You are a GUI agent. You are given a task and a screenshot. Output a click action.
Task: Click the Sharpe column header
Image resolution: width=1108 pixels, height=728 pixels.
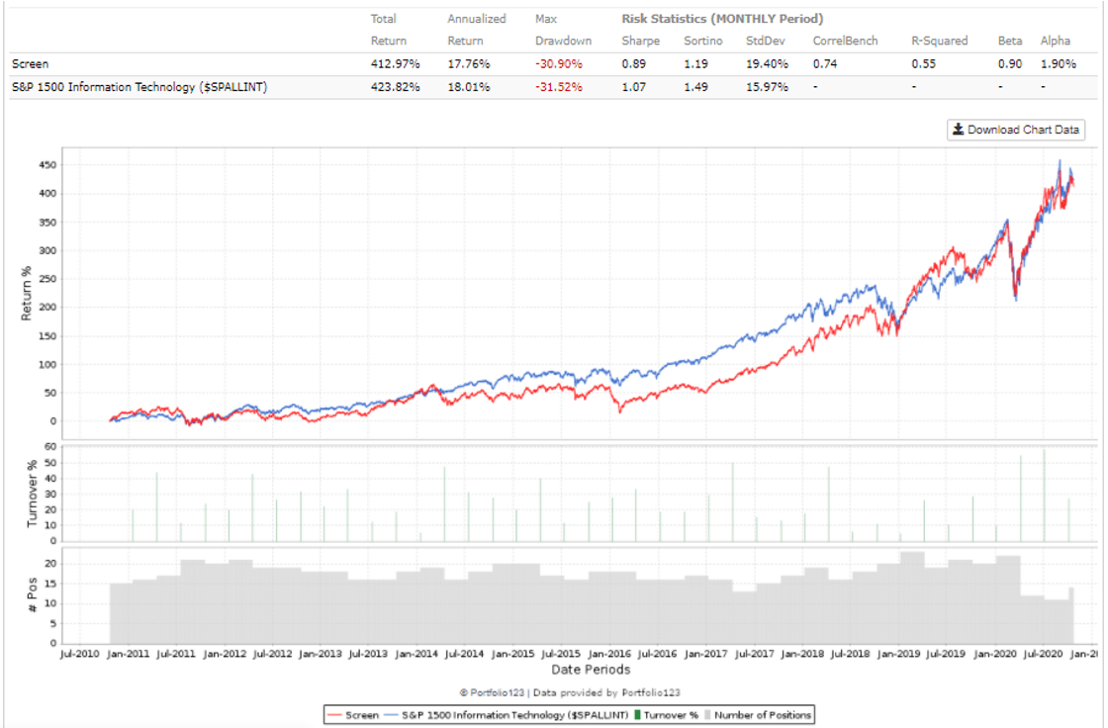tap(641, 41)
